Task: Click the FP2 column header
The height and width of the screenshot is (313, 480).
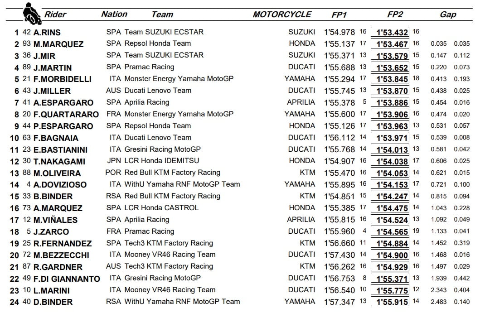Action: pos(395,14)
